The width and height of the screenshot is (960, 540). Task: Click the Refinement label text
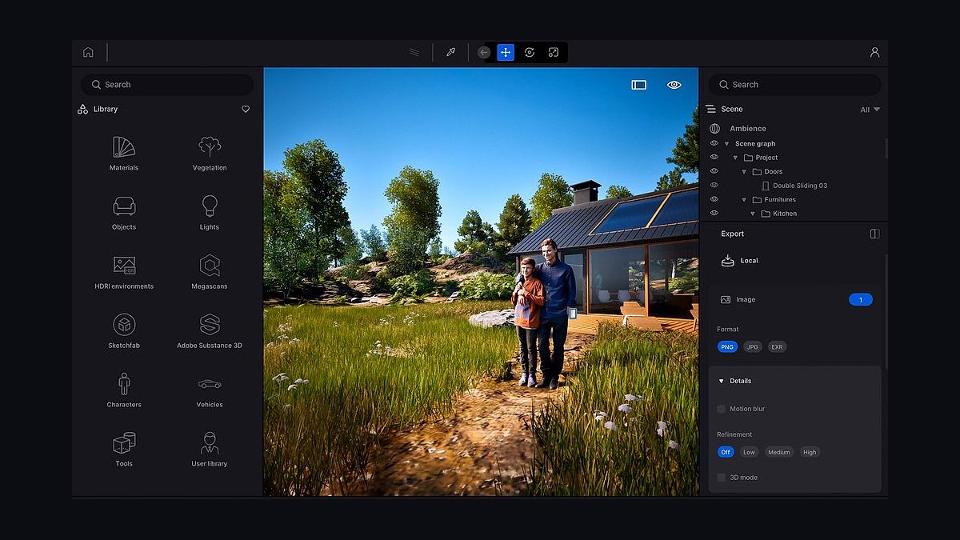[734, 434]
